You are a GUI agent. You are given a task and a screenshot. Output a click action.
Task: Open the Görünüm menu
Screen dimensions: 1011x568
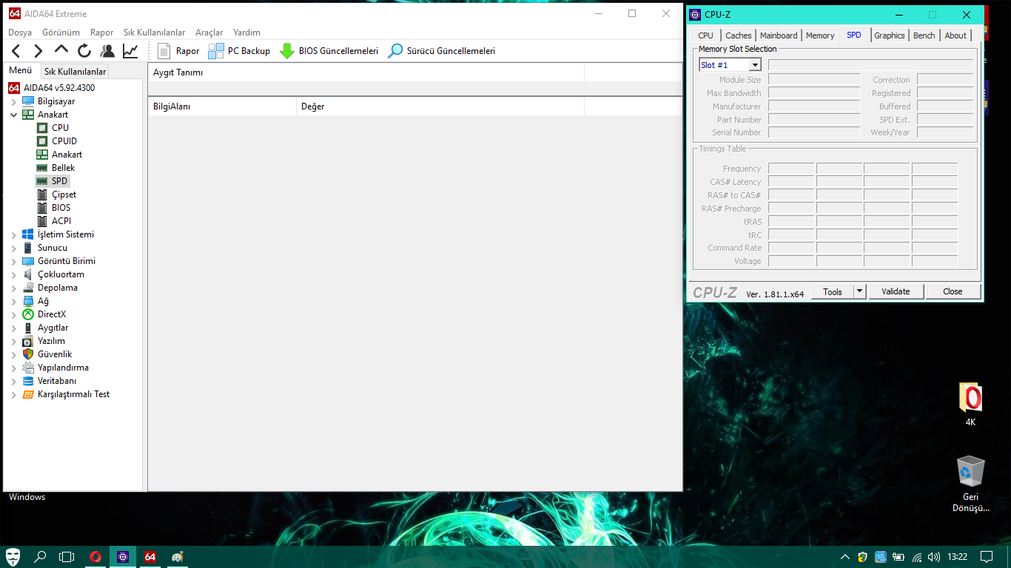(x=61, y=33)
